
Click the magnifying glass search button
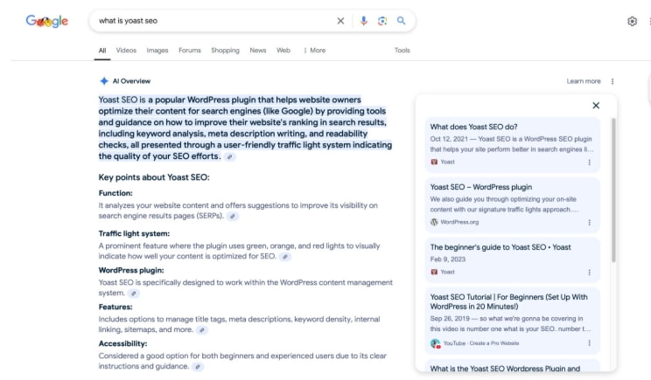402,21
